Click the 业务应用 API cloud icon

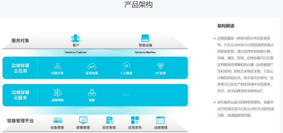(92, 66)
